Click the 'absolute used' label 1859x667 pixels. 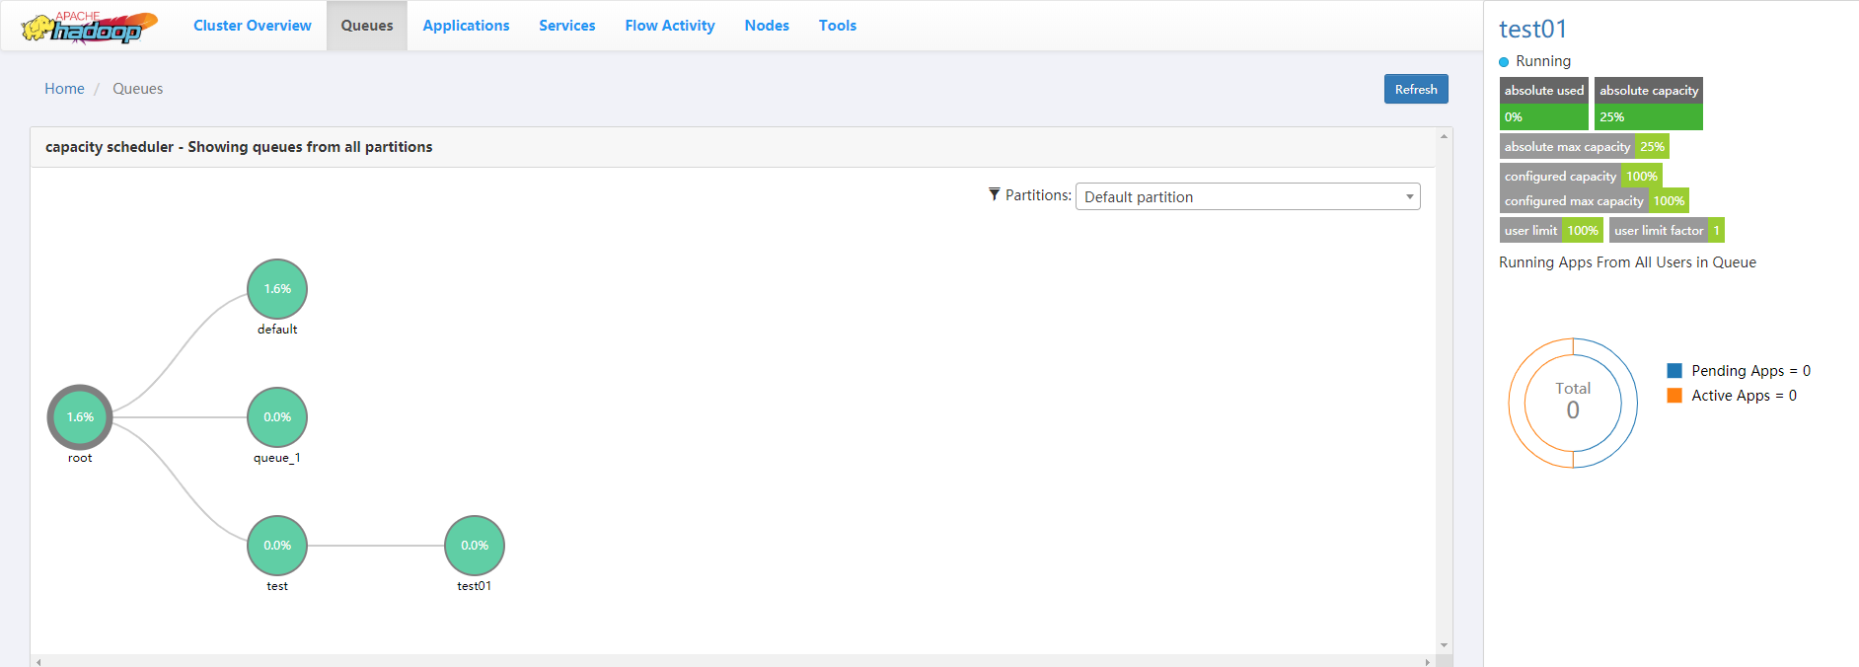1544,90
